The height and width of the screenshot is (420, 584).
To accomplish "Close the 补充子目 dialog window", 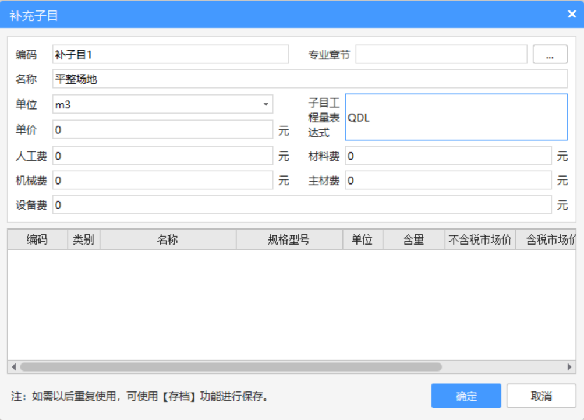I will (x=572, y=15).
